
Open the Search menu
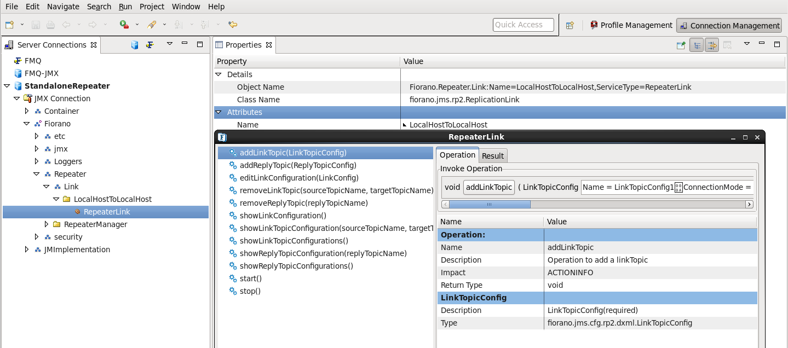99,7
